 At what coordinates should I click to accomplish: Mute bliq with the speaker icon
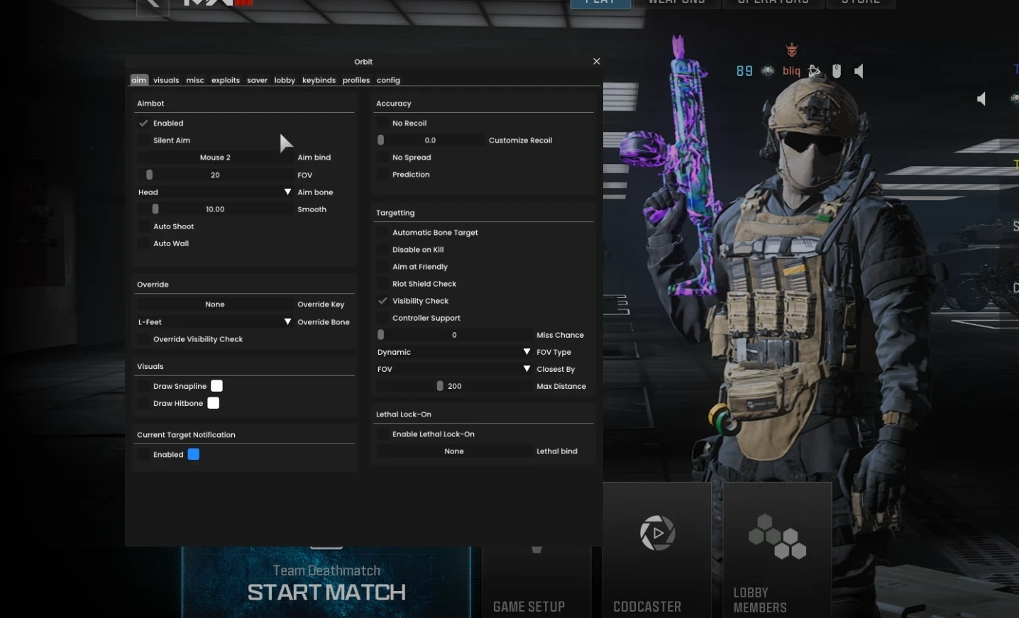[859, 71]
